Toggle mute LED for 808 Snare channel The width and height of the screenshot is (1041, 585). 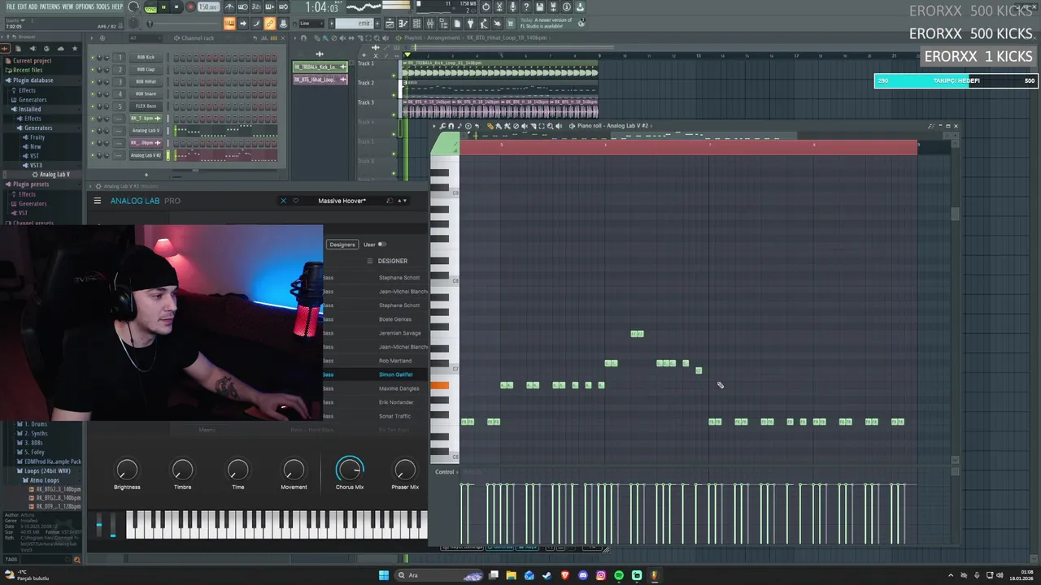point(93,93)
